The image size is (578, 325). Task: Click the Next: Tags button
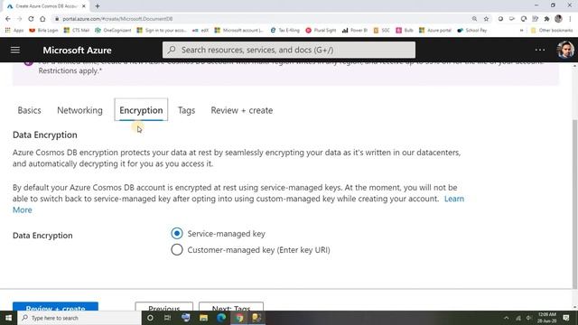pos(231,307)
